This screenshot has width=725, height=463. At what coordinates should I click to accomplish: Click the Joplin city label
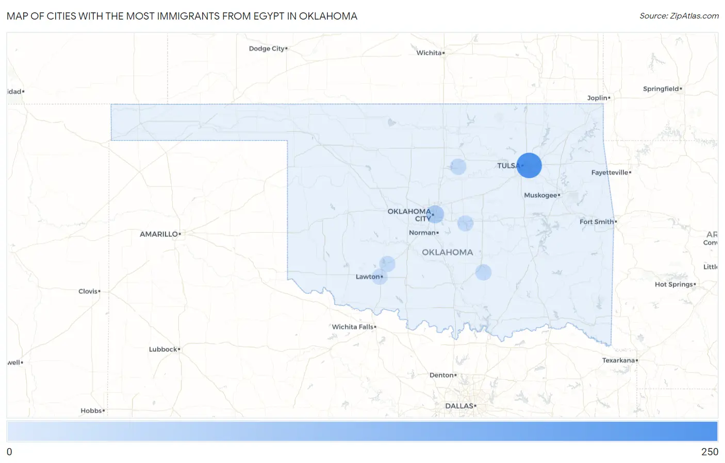click(x=597, y=98)
